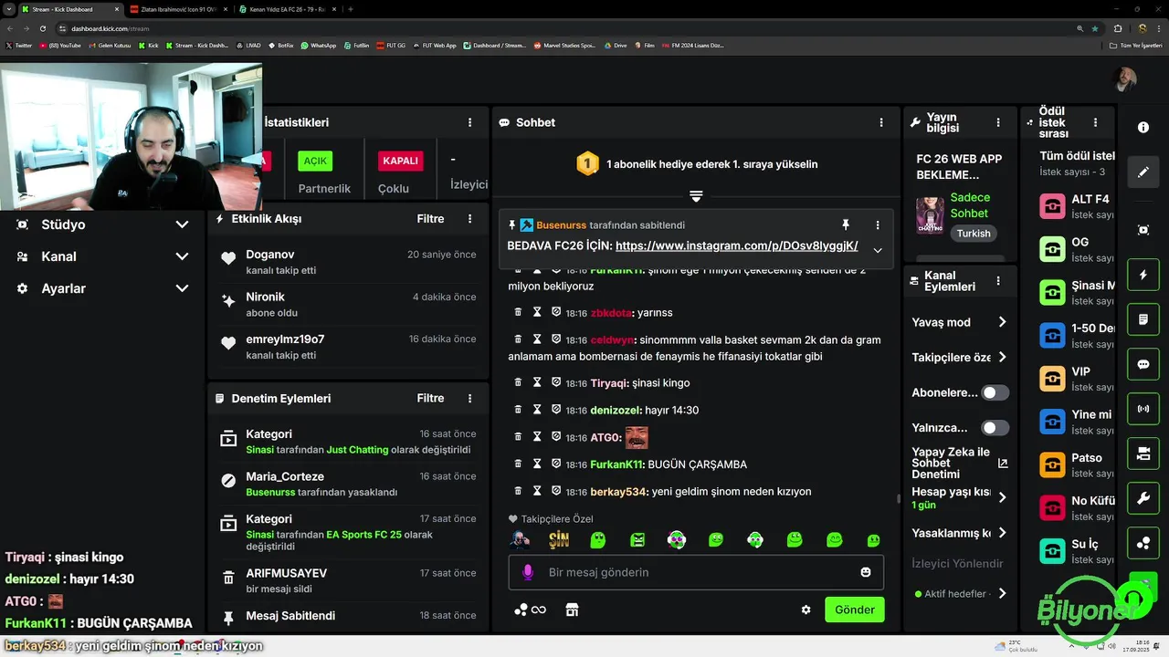Open Takipçilere özel options arrow

[x=1002, y=357]
